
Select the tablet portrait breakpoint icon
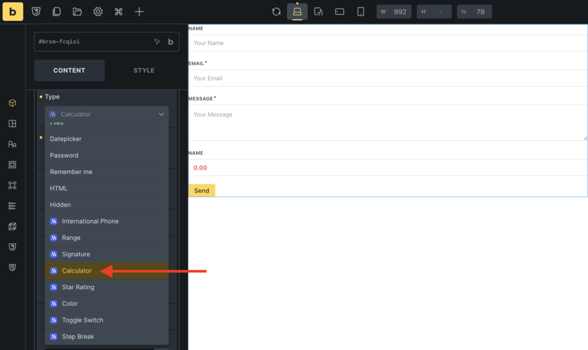point(318,11)
